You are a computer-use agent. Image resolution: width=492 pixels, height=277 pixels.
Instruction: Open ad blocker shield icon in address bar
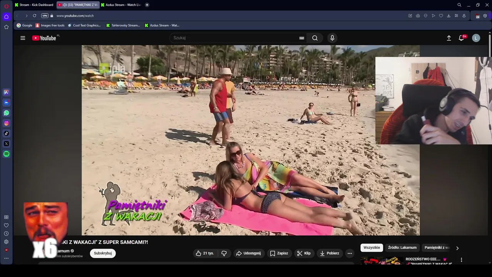tap(426, 16)
